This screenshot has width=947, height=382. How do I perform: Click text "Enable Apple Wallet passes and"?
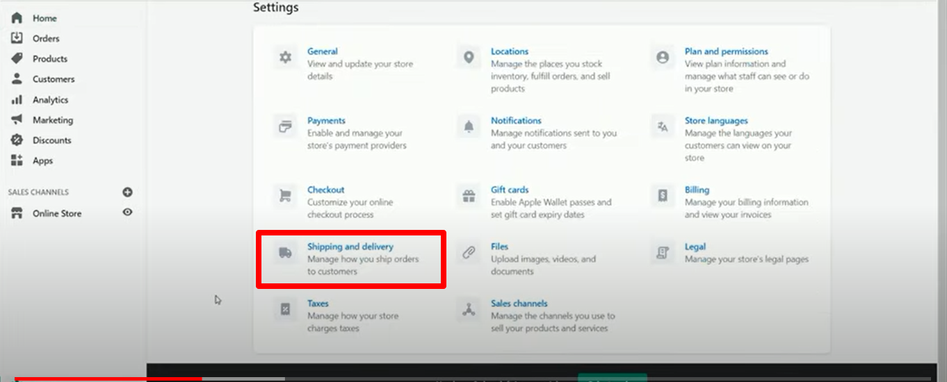(x=551, y=202)
